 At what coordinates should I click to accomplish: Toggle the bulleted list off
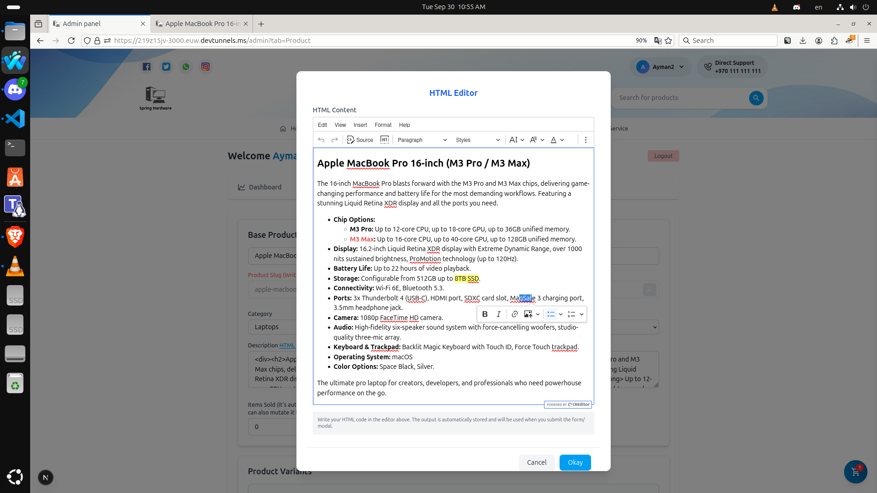coord(550,314)
